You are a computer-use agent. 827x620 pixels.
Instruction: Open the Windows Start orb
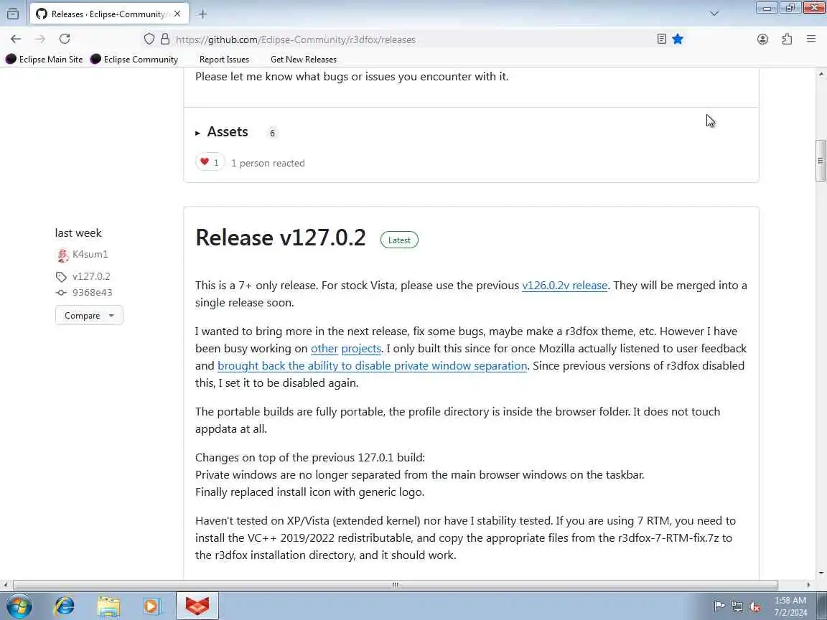[19, 606]
